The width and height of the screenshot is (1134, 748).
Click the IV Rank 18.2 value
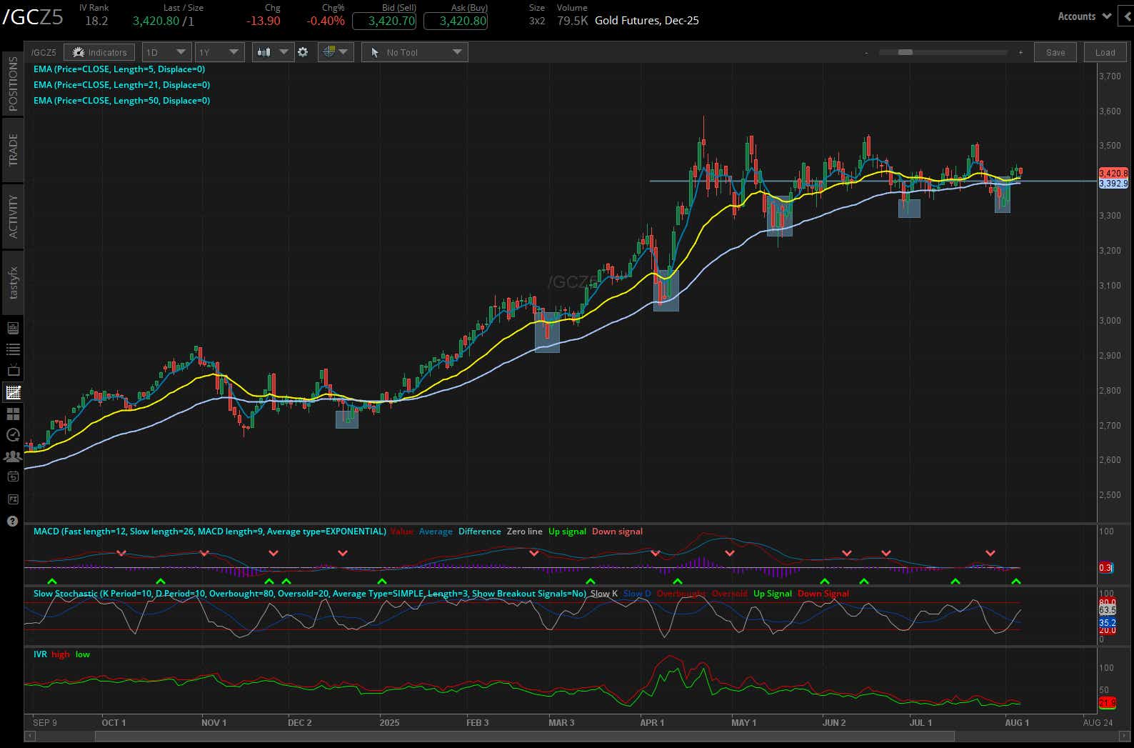pos(96,21)
